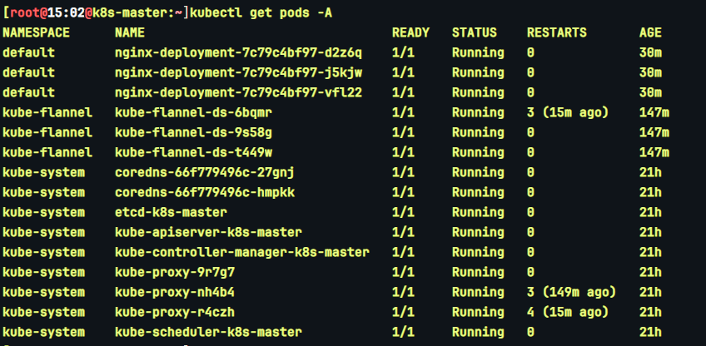This screenshot has width=706, height=346.
Task: Click the AGE column header
Action: pyautogui.click(x=650, y=32)
